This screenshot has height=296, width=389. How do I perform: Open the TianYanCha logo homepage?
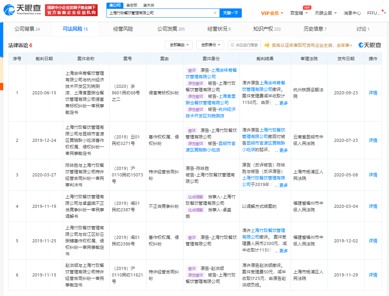[x=22, y=10]
